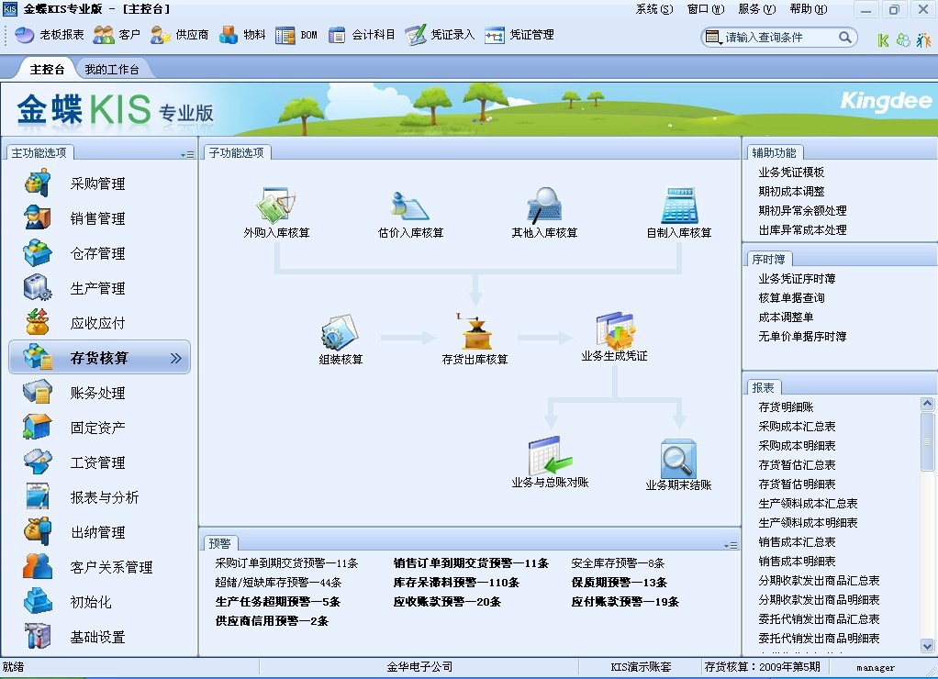
Task: Open 业务与总账对账 function icon
Action: [550, 456]
